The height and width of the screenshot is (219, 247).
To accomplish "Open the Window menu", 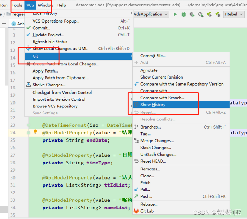I will point(45,5).
